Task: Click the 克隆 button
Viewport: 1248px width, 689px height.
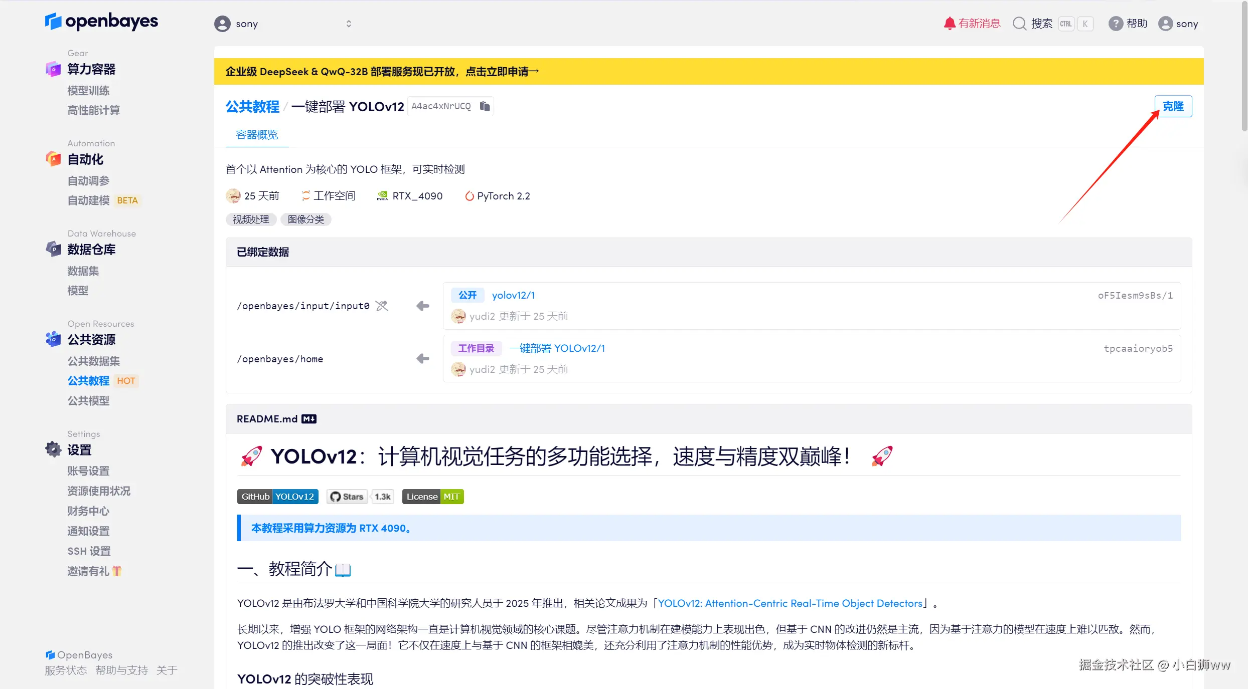Action: (x=1173, y=106)
